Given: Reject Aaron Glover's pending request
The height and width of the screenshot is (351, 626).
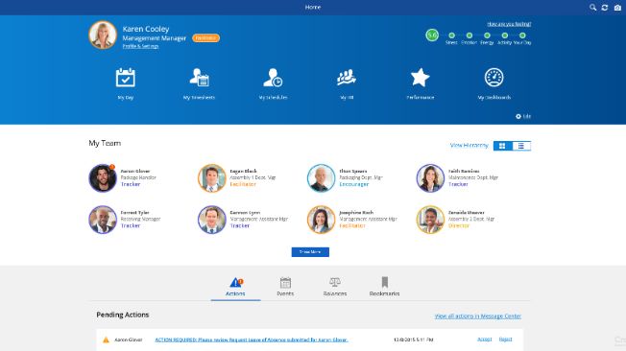Looking at the screenshot, I should click(x=505, y=339).
